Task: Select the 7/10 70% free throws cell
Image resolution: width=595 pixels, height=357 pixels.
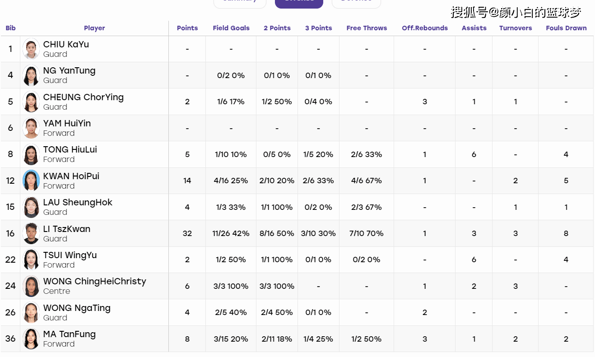Action: [x=367, y=233]
